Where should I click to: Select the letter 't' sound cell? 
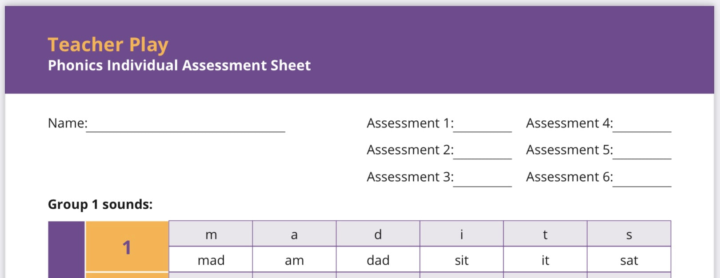(545, 234)
